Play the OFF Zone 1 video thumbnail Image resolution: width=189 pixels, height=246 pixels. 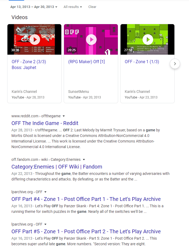click(148, 40)
